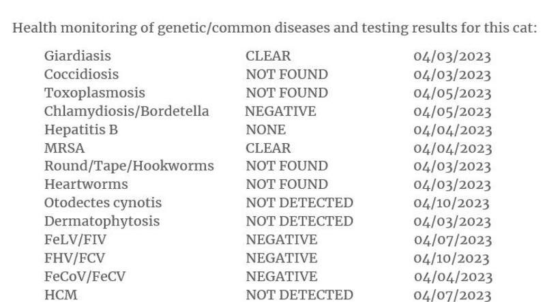Image resolution: width=547 pixels, height=302 pixels.
Task: Click the FHV/FCV NEGATIVE result
Action: pyautogui.click(x=282, y=258)
